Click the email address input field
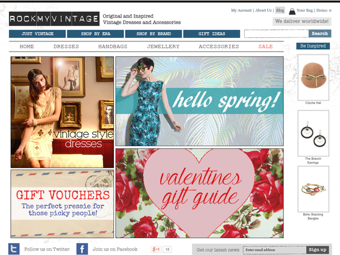 pos(274,250)
